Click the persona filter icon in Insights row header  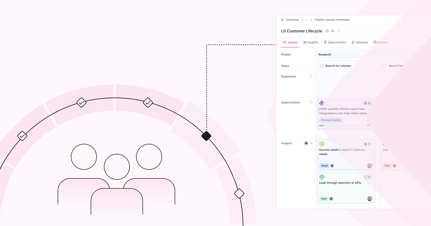pos(306,143)
